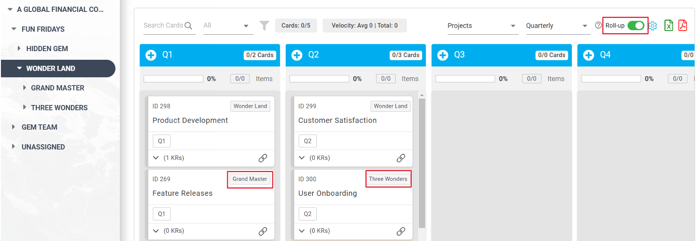Viewport: 696px width, 241px height.
Task: Click the Roll-up help question icon
Action: pos(598,26)
